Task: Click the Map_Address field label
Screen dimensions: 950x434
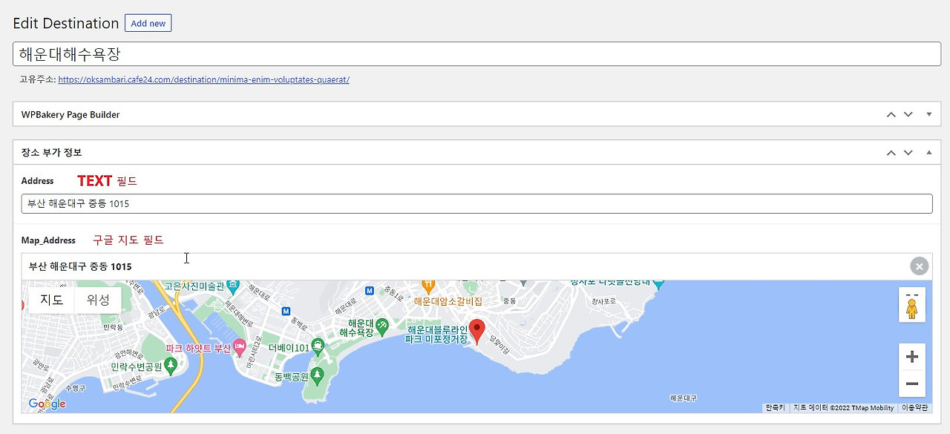Action: [48, 240]
